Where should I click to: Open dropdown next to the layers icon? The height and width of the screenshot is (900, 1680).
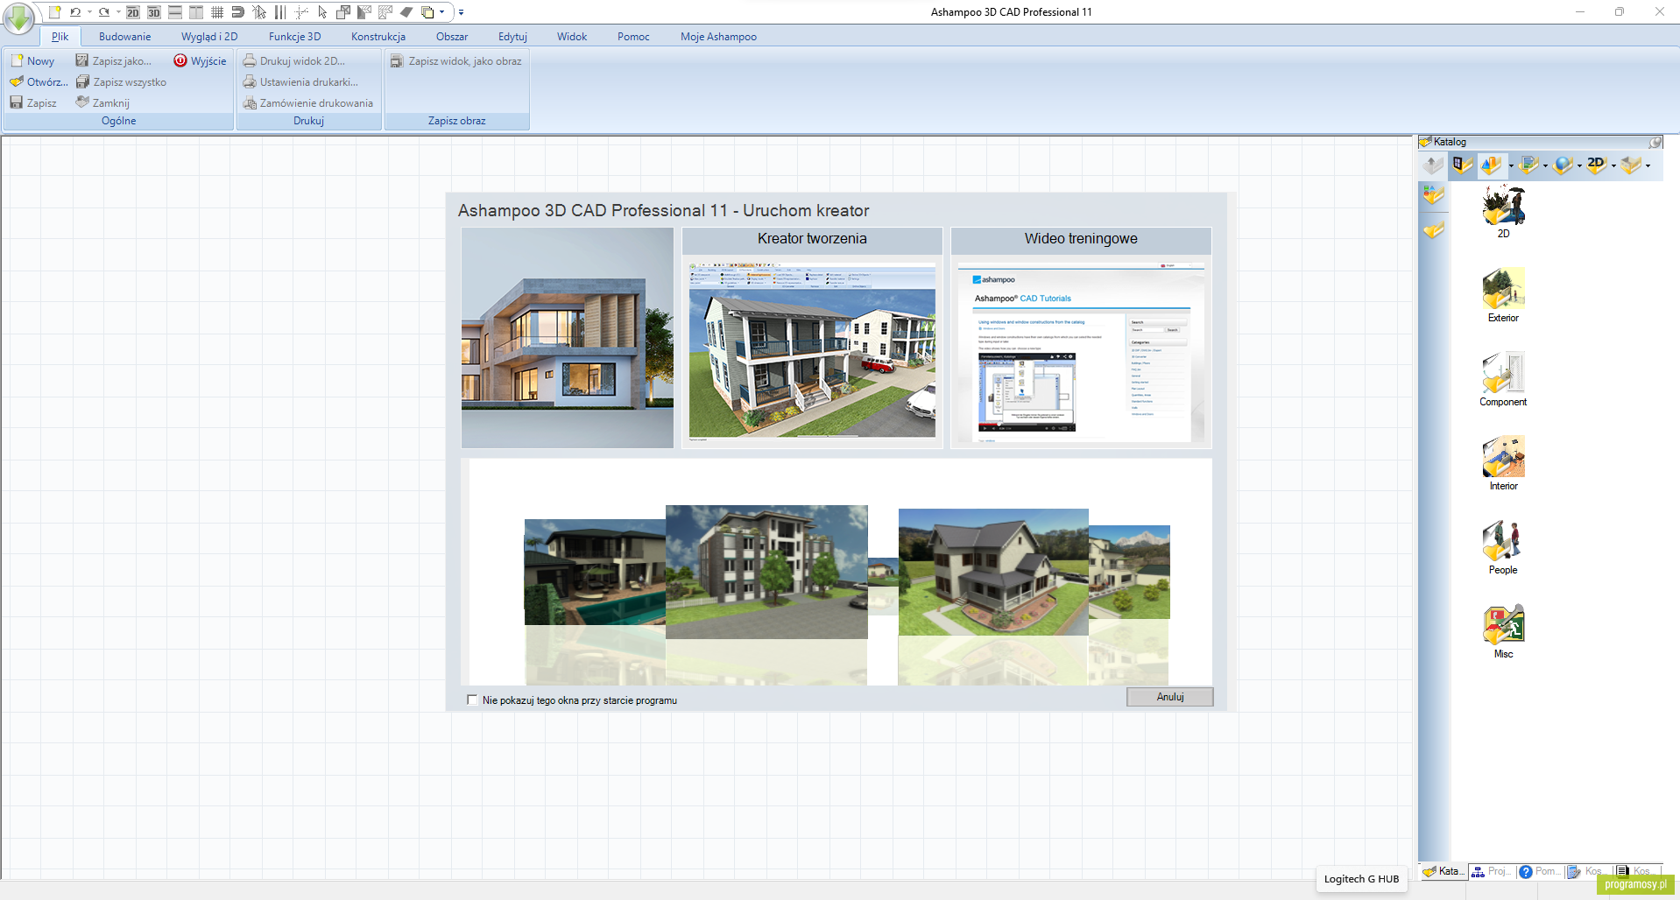pos(441,12)
